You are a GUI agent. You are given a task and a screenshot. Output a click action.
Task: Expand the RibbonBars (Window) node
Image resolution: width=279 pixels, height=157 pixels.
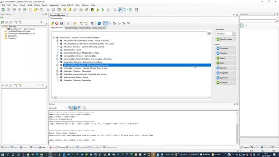click(58, 71)
